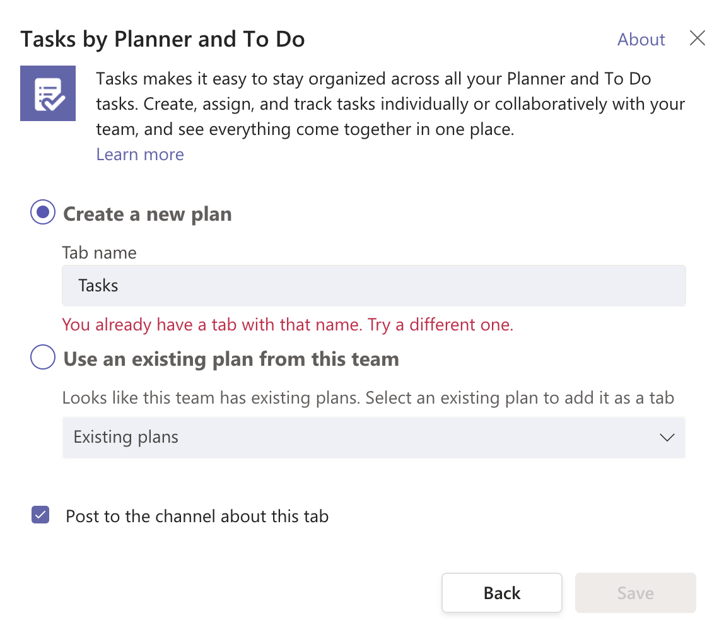Screen dimensions: 724x642
Task: Focus the Tab name input field
Action: 373,286
